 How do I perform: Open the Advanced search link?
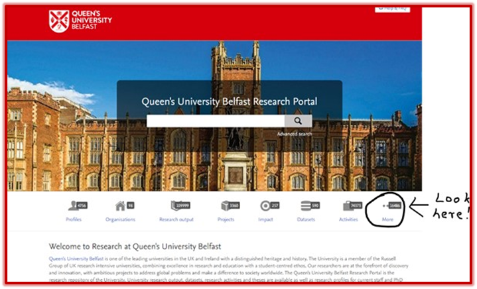coord(295,134)
